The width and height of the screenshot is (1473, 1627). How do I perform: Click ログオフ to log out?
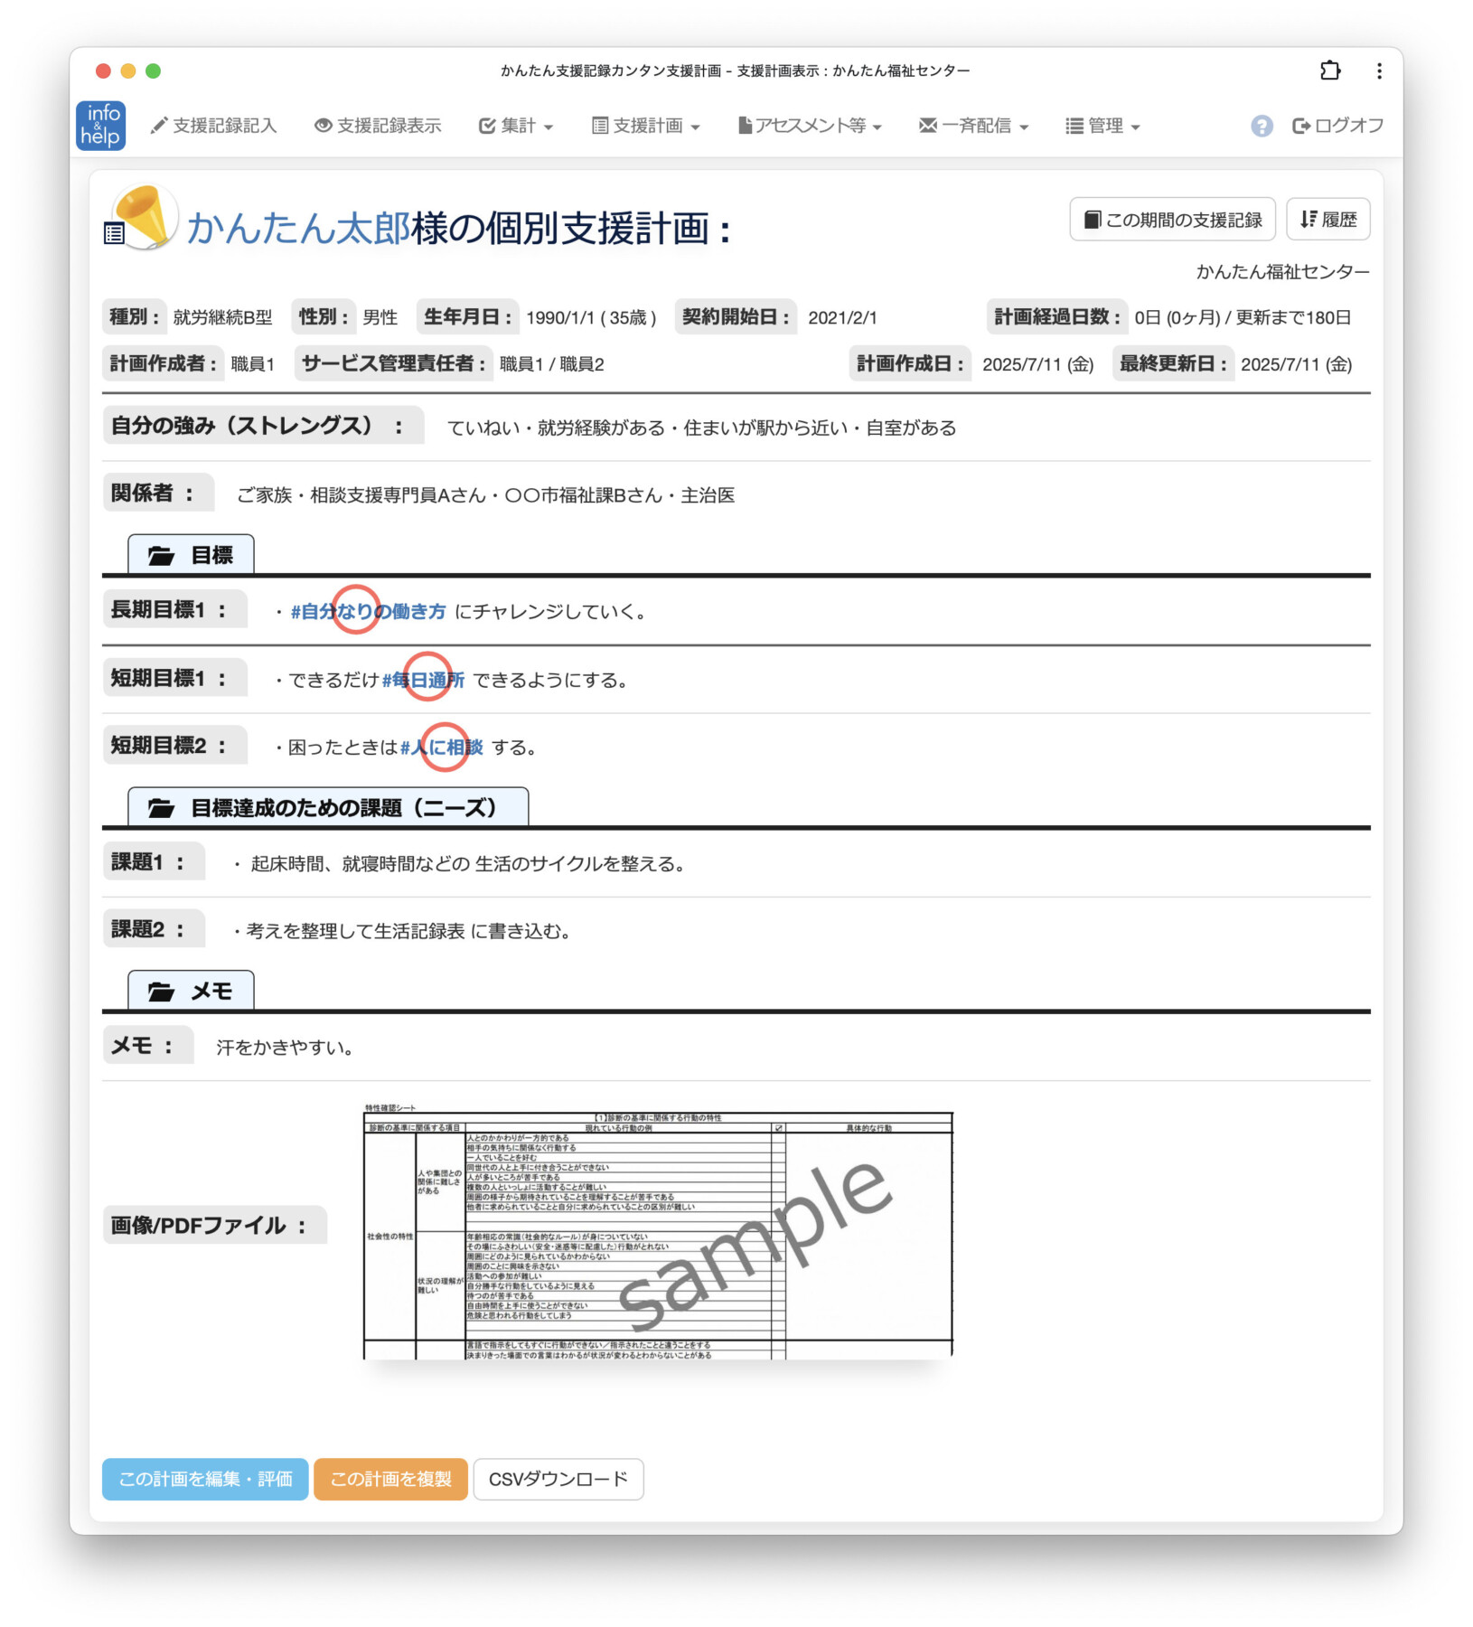pos(1337,126)
